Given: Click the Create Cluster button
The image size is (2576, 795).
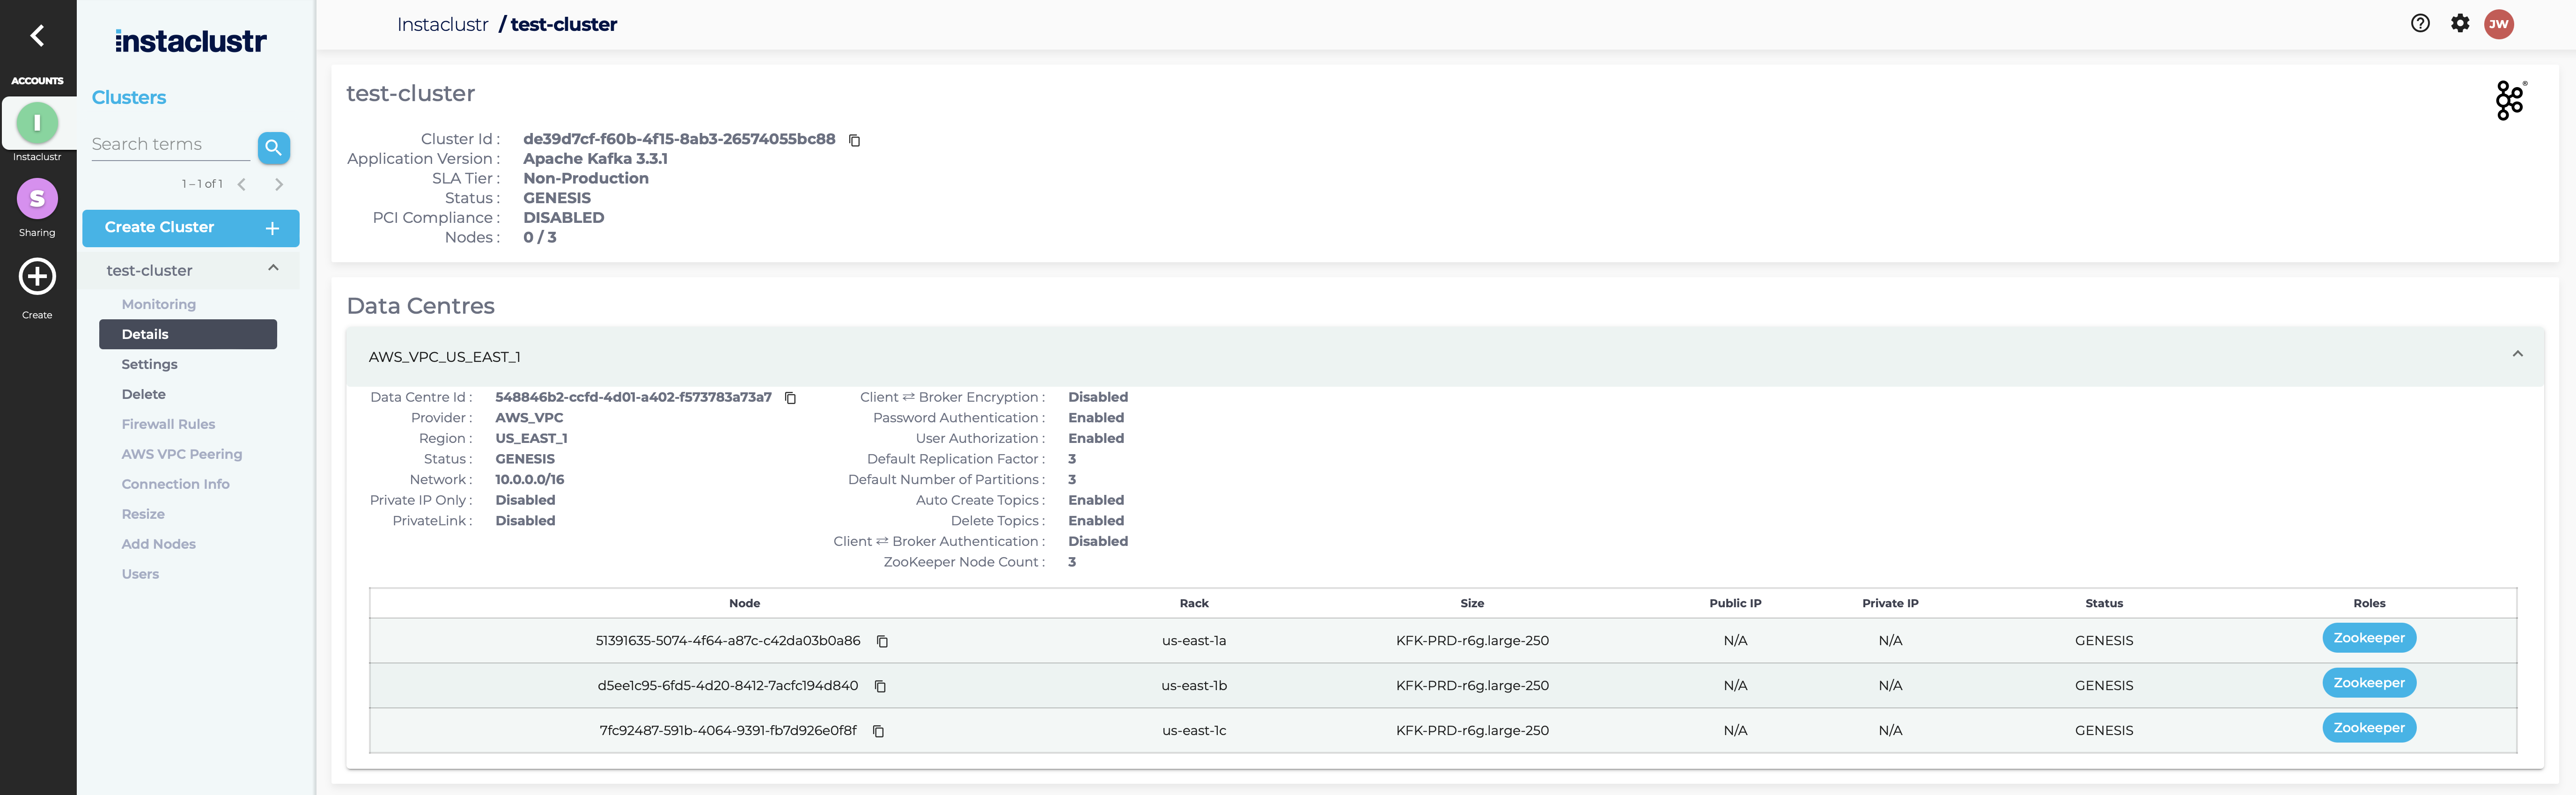Looking at the screenshot, I should click(x=190, y=228).
